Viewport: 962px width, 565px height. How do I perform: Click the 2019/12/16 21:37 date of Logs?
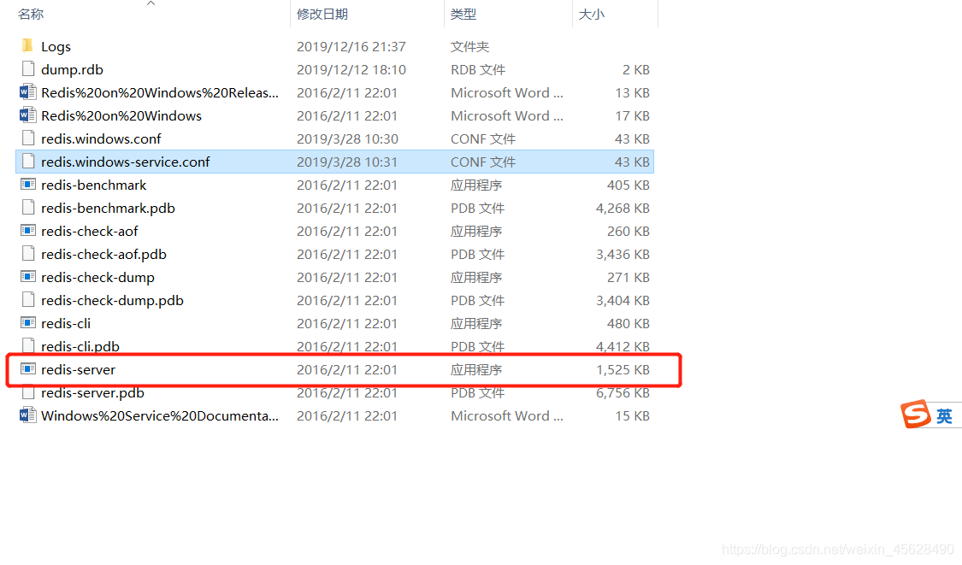351,47
